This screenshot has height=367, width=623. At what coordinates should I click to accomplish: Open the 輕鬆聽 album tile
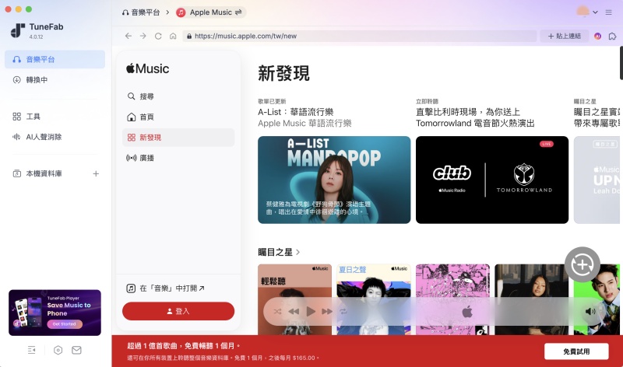pyautogui.click(x=294, y=299)
